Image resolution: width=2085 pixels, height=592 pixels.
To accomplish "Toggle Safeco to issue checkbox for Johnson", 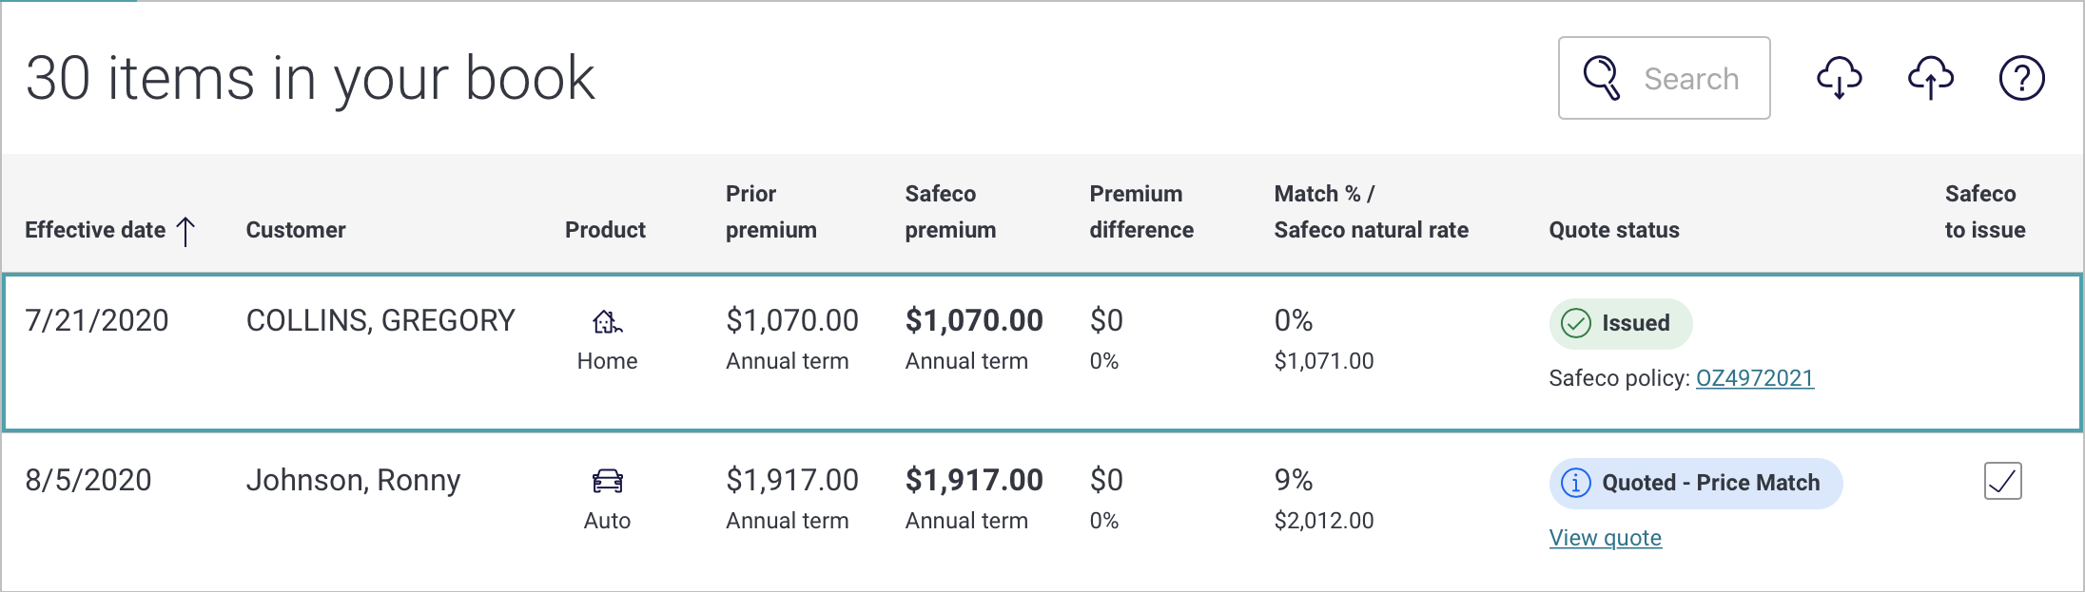I will point(2002,481).
